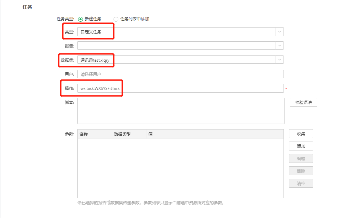Choose the 任务列表中添加 radio option
This screenshot has height=218, width=353.
tap(116, 19)
